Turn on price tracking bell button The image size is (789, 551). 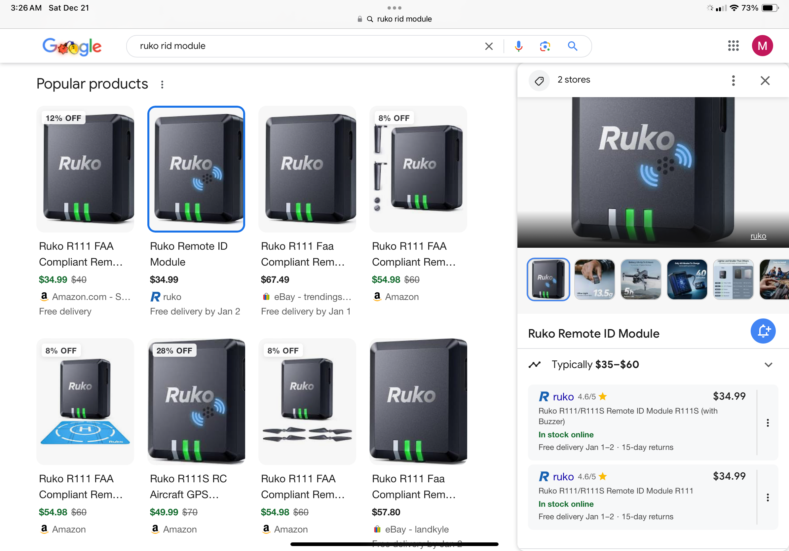[763, 331]
